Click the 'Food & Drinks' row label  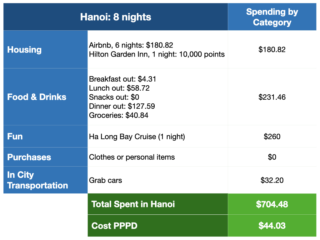coord(37,97)
